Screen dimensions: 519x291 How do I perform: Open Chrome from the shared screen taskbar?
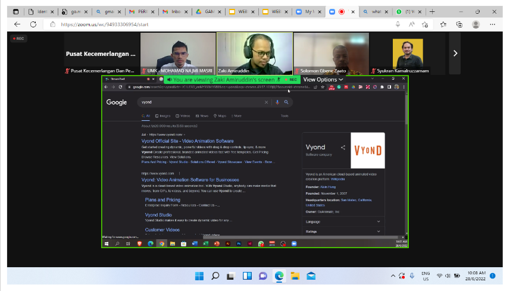point(161,243)
